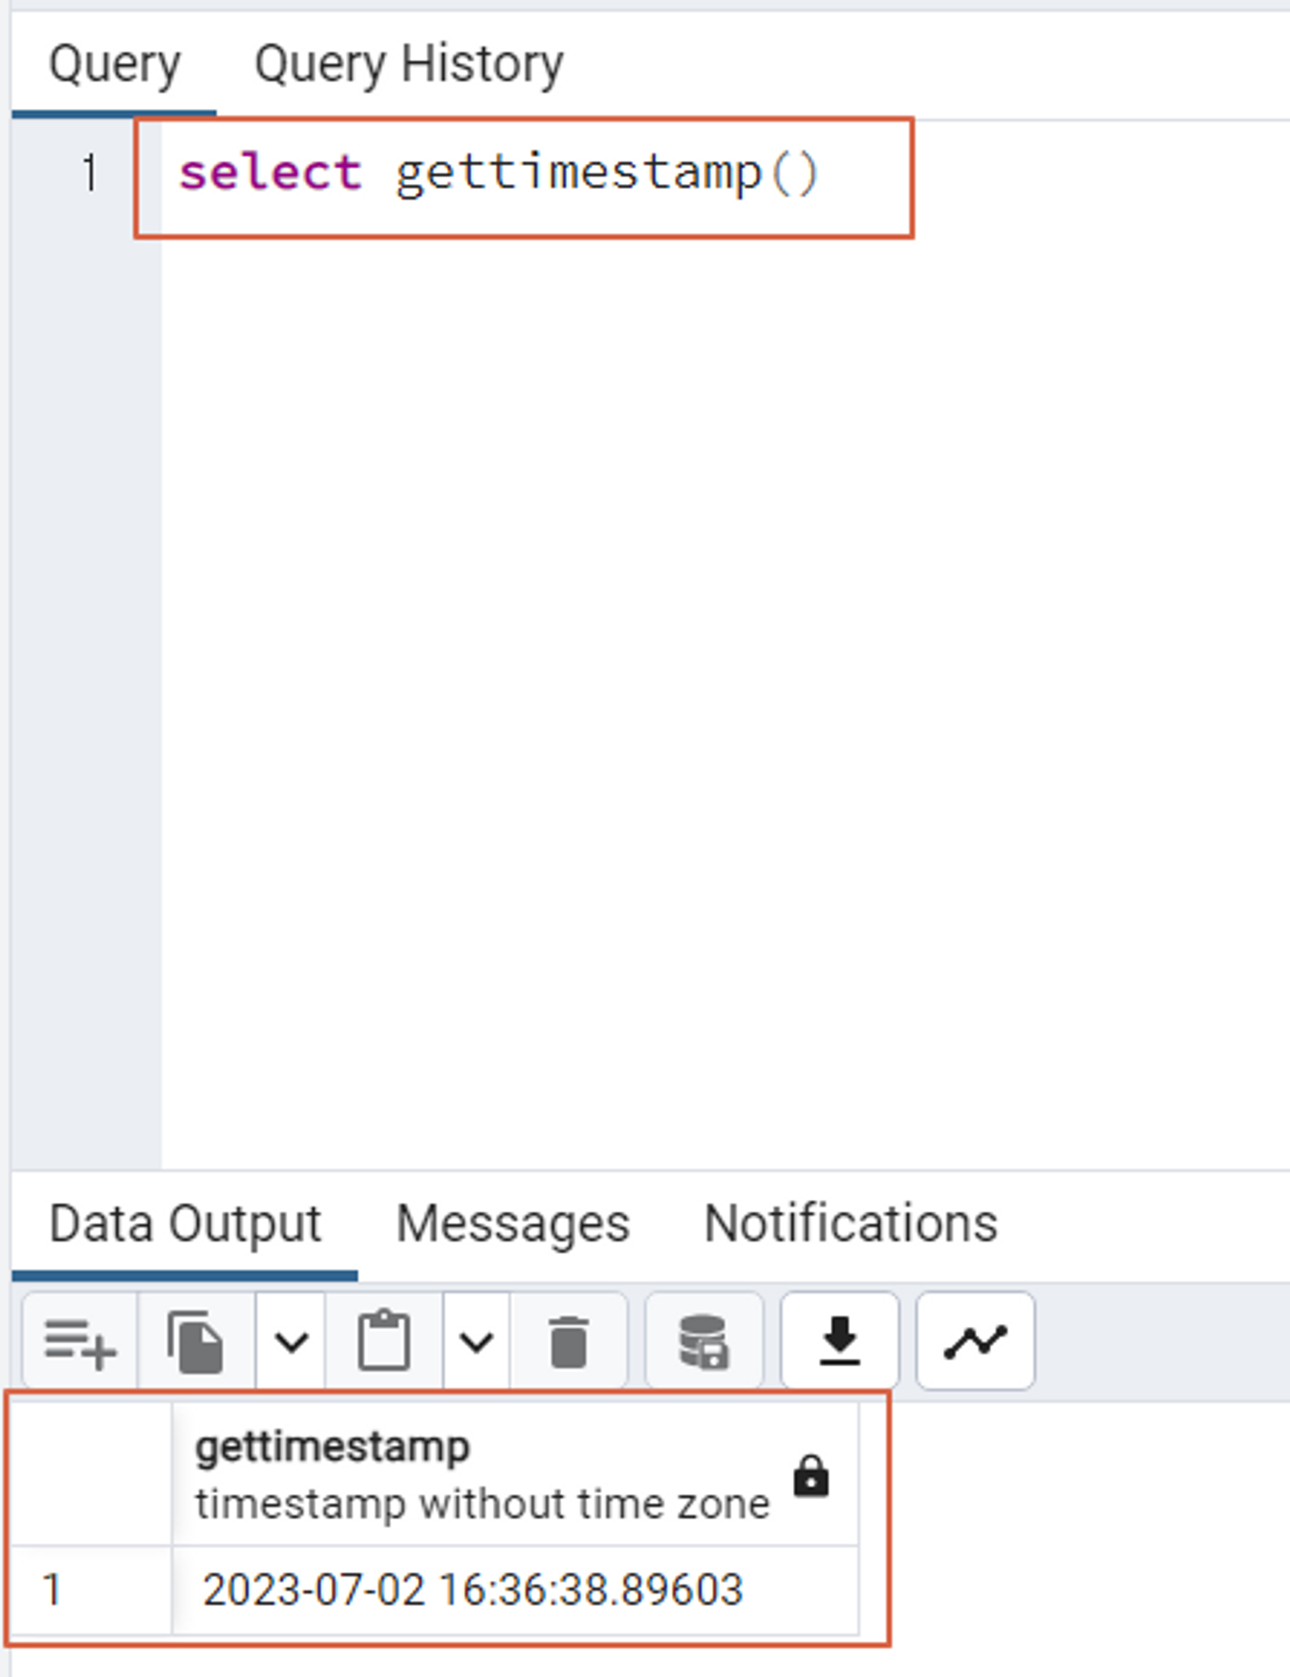Screen dimensions: 1290x1677
Task: Click the Paste clipboard icon
Action: coord(384,1342)
